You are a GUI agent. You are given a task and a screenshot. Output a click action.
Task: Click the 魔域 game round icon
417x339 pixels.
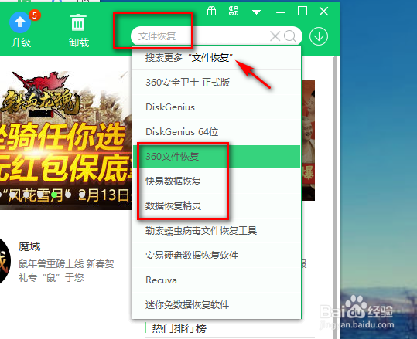point(5,261)
